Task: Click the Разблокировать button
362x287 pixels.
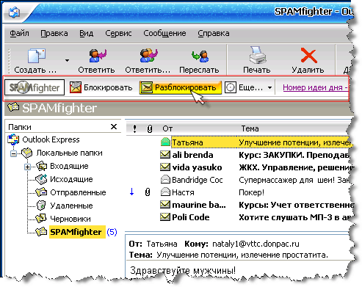Action: click(181, 87)
